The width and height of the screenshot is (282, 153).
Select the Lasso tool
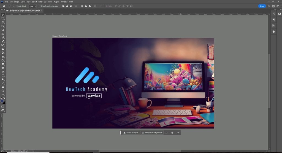pos(3,22)
